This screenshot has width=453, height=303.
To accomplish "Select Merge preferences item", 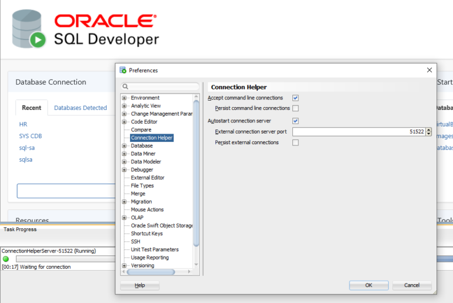I will coord(138,194).
